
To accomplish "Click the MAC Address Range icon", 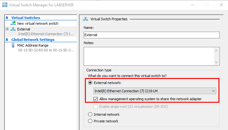I will (x=13, y=45).
